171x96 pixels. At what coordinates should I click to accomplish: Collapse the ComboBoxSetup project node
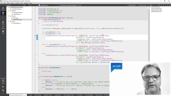click(x=7, y=7)
